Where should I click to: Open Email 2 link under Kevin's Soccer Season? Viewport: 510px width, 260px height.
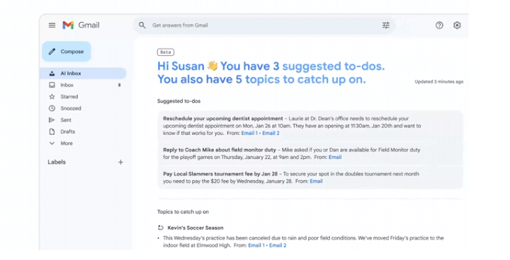[x=278, y=245]
